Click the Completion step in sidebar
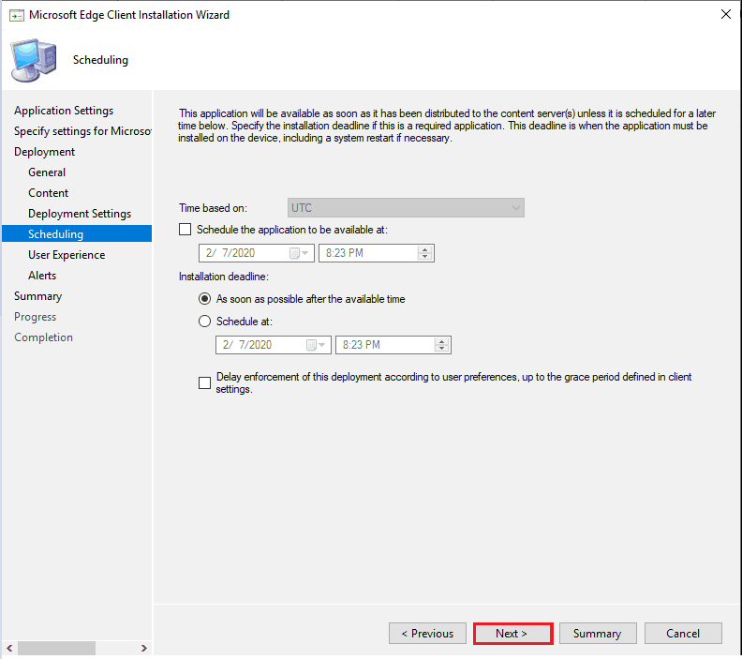The width and height of the screenshot is (742, 659). click(x=43, y=337)
